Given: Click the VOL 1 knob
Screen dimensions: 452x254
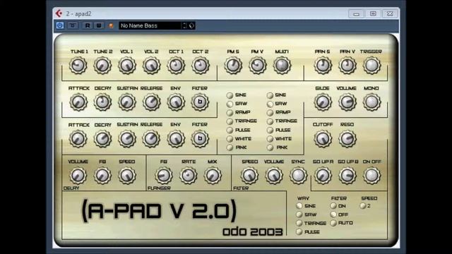Looking at the screenshot, I should pyautogui.click(x=127, y=66).
